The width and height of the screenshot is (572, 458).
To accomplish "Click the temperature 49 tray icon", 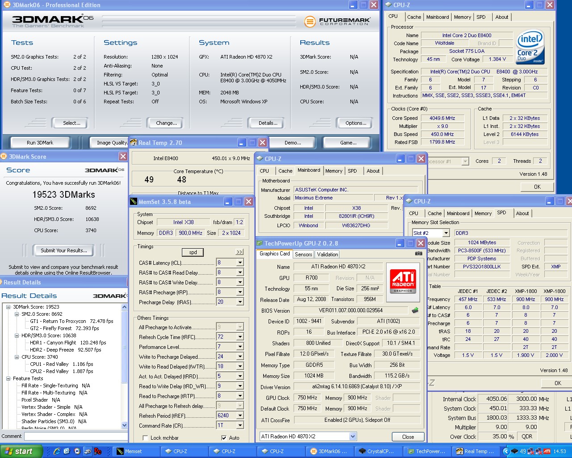I will tap(523, 451).
